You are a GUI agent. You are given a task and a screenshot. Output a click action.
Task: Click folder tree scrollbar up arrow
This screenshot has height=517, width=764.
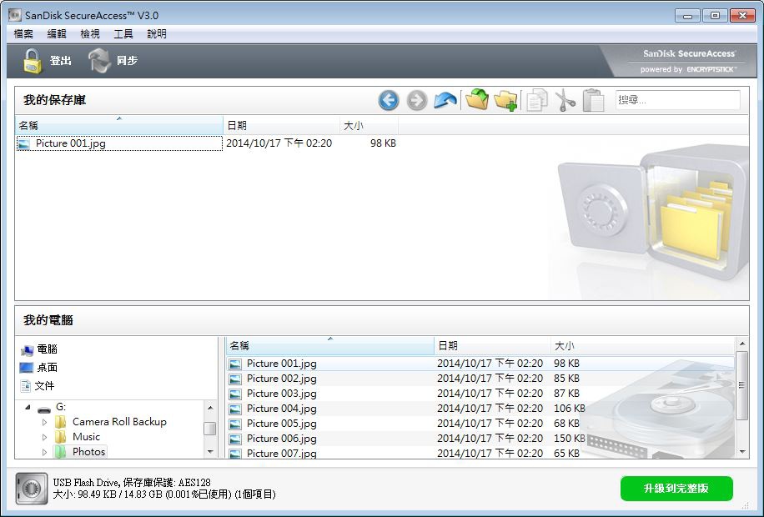pyautogui.click(x=210, y=408)
